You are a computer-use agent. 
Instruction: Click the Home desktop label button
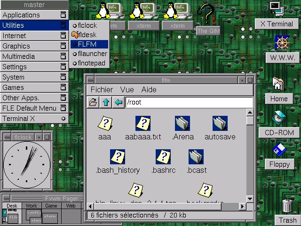(x=279, y=99)
